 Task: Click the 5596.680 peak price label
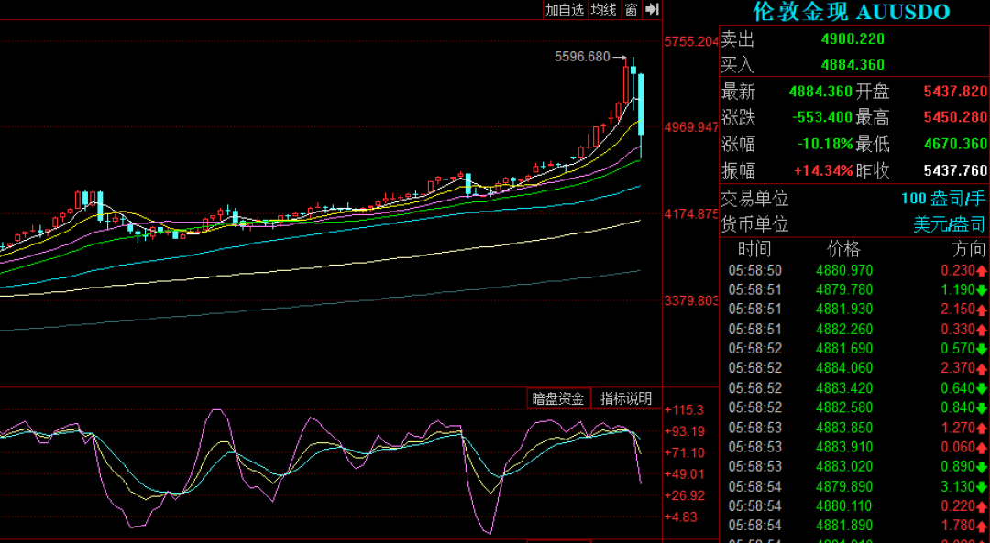[x=582, y=57]
